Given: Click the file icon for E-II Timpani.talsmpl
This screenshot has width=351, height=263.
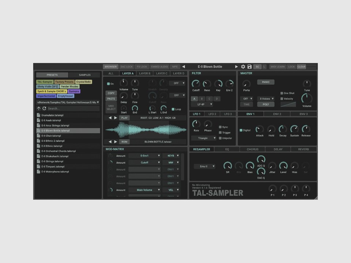Looking at the screenshot, I should pyautogui.click(x=38, y=167).
